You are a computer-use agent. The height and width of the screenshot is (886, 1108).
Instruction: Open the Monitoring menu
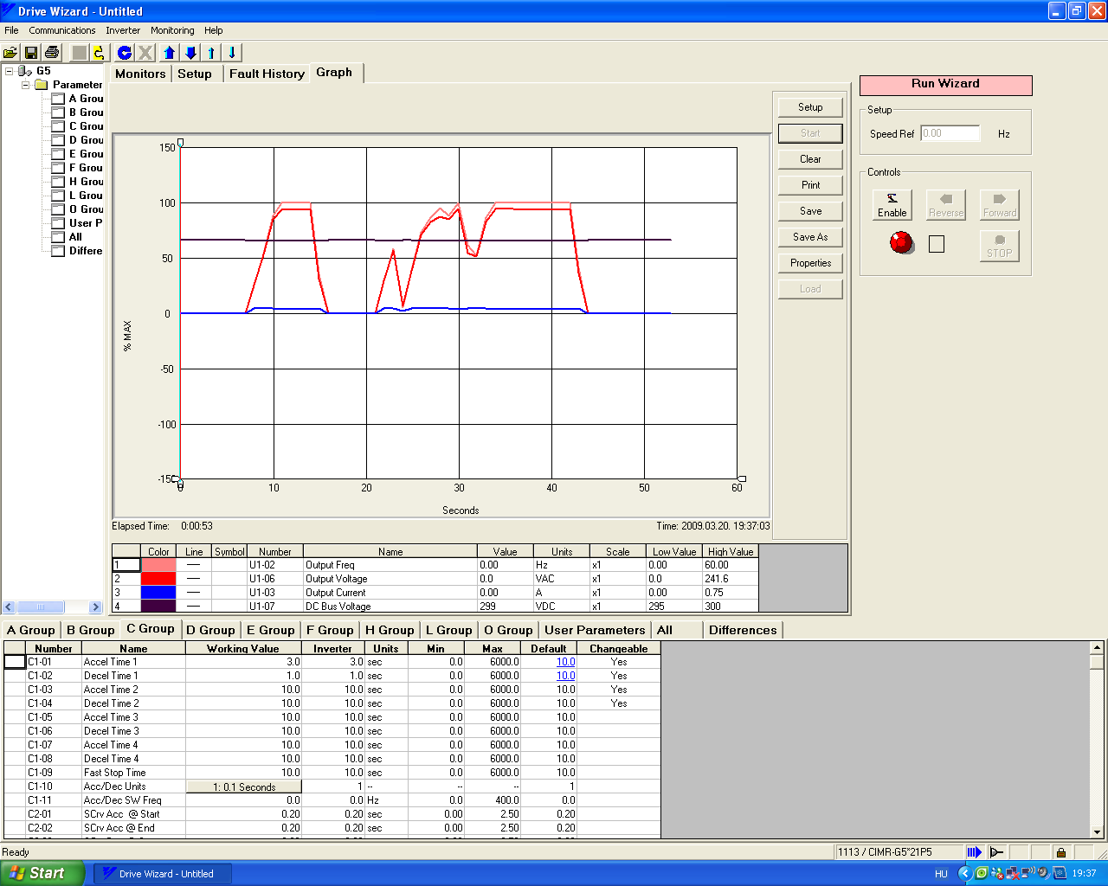[x=172, y=30]
